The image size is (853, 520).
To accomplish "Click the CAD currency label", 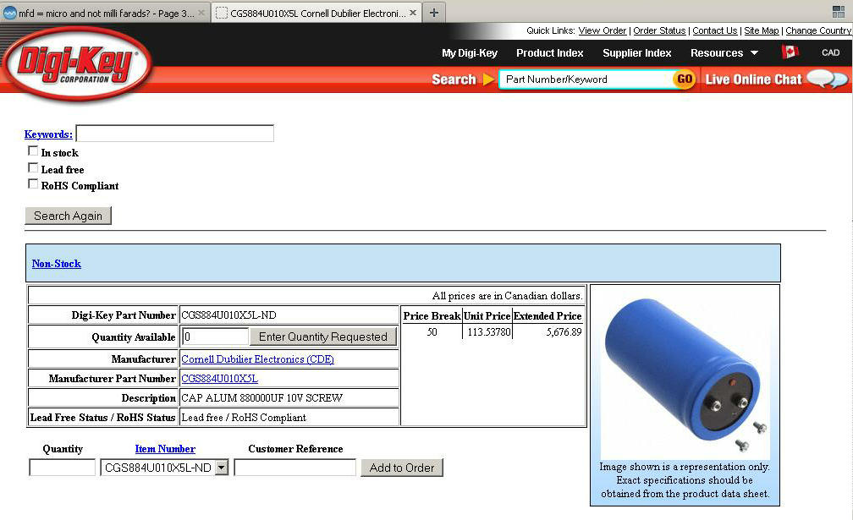I will point(830,52).
